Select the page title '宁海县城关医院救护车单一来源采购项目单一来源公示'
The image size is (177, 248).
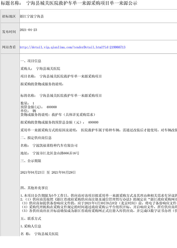(x=82, y=3)
